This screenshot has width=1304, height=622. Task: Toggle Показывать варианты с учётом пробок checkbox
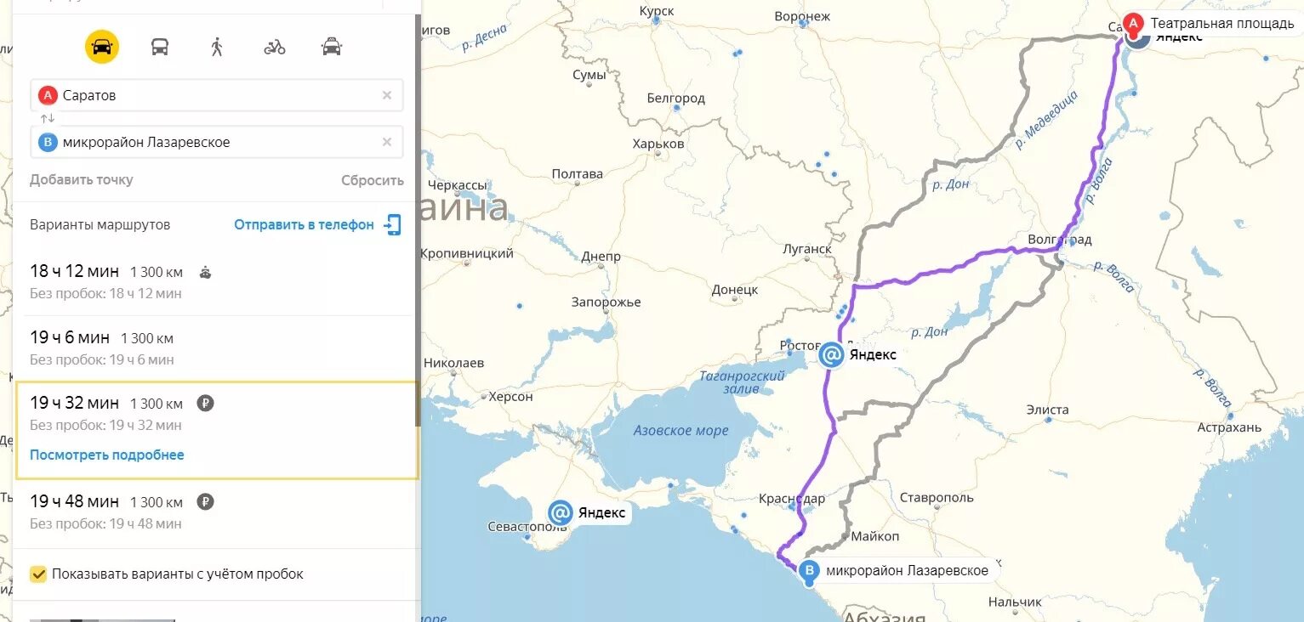38,574
